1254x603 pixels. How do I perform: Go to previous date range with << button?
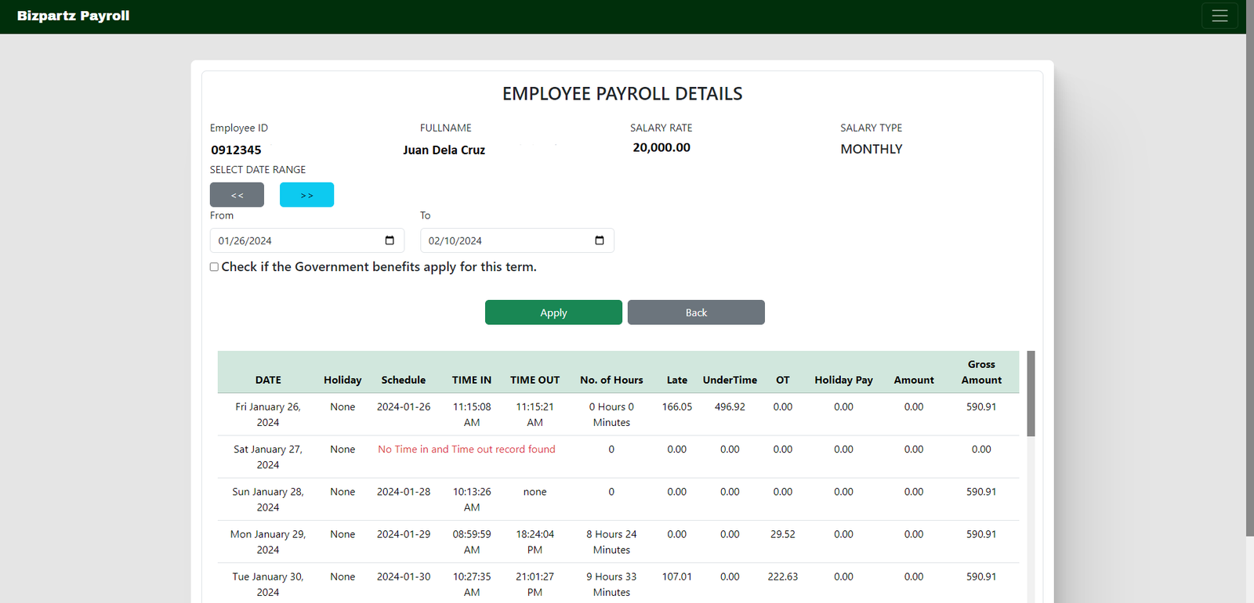(x=237, y=195)
